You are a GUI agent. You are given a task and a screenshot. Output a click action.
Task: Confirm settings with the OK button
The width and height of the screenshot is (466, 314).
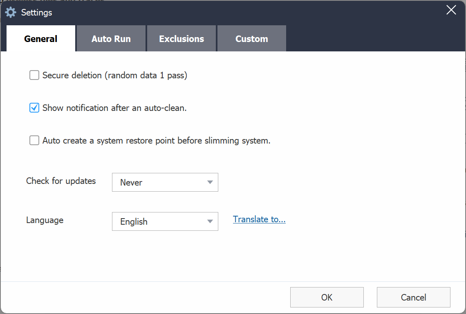click(327, 297)
